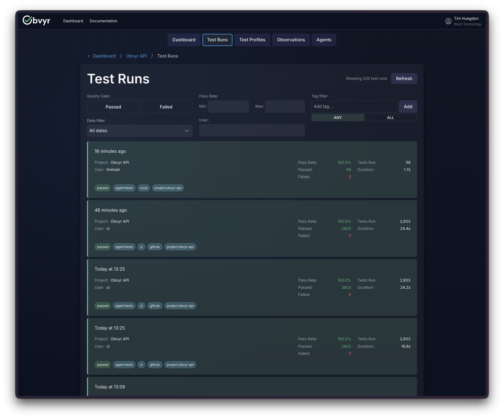Click project:obvyr-api tag on 46 minutes ago run
This screenshot has height=419, width=504.
(180, 247)
